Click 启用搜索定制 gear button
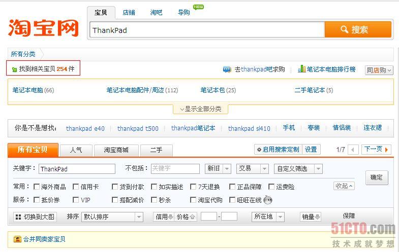 click(278, 150)
